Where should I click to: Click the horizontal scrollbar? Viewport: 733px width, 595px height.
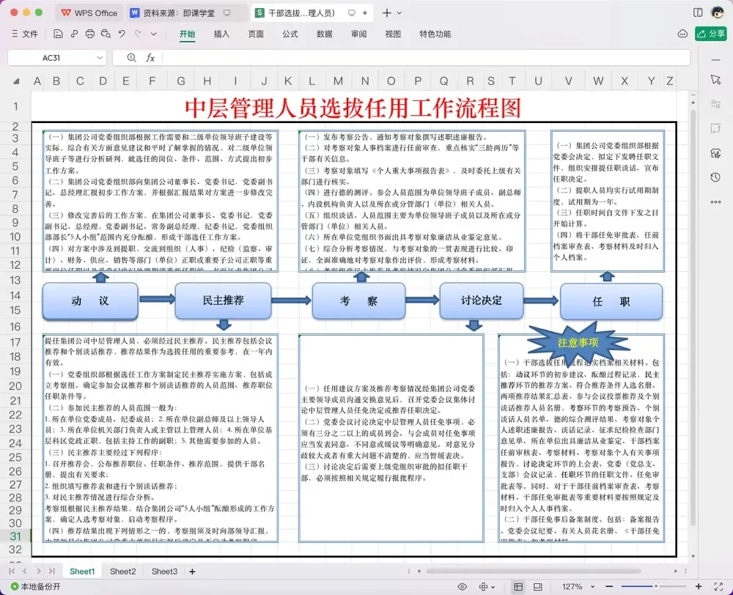pos(533,571)
